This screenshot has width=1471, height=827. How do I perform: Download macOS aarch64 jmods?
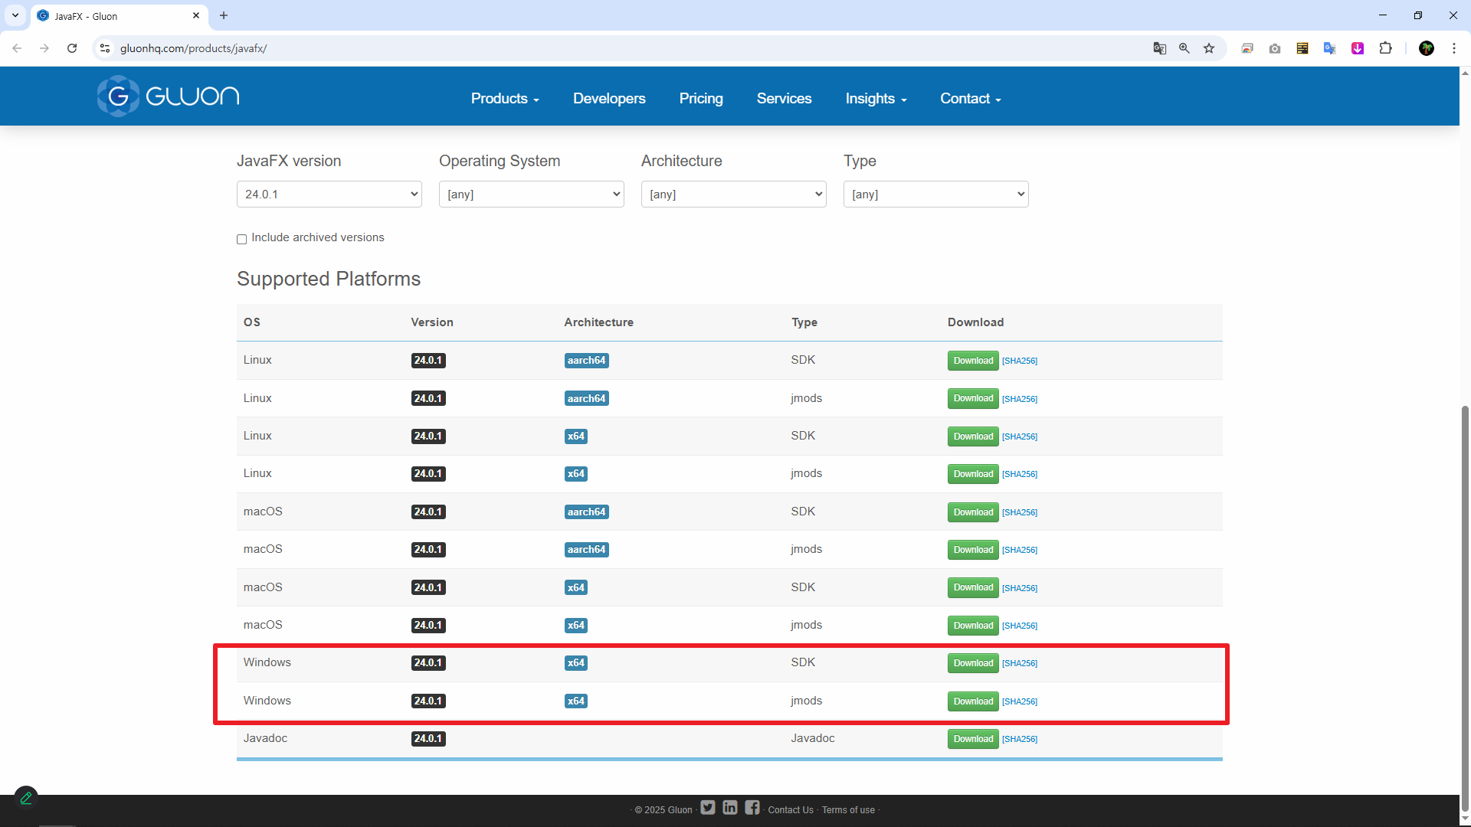pos(973,550)
